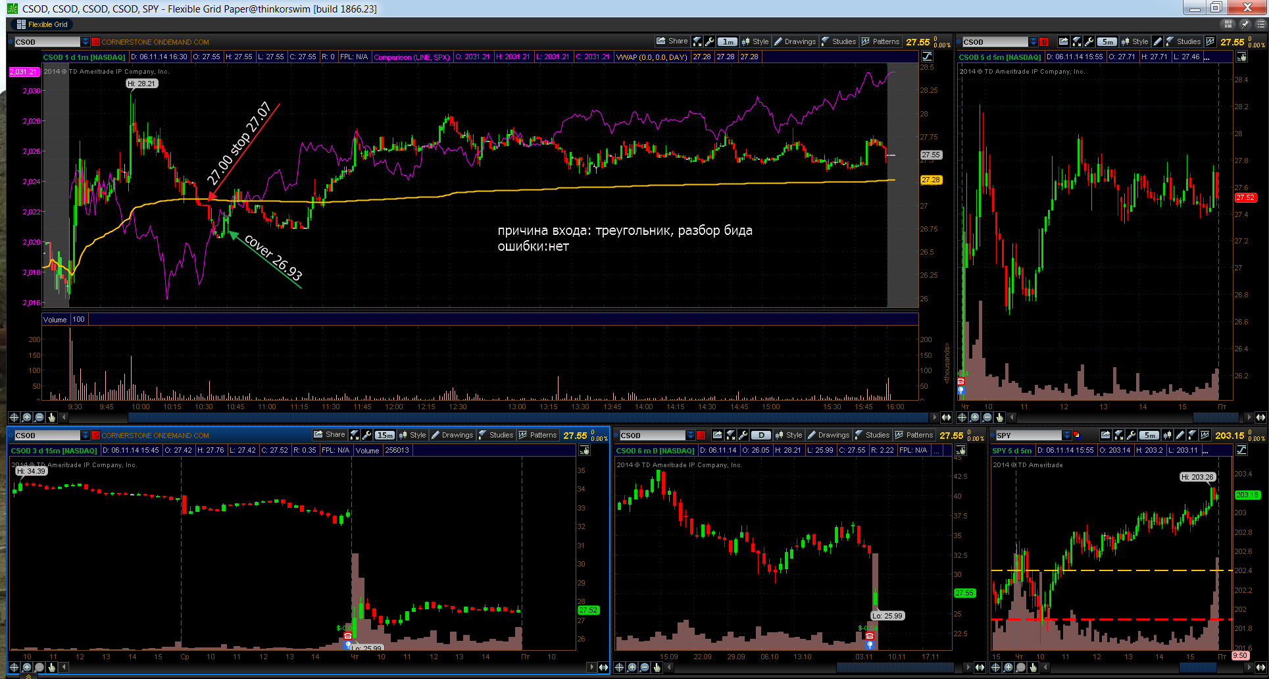Screen dimensions: 1269x679
Task: Select pan hand tool below 1m chart
Action: (52, 417)
